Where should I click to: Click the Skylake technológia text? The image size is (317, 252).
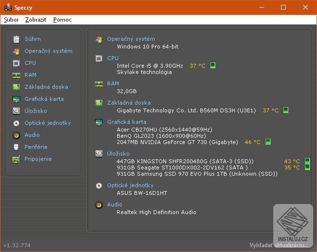click(145, 72)
